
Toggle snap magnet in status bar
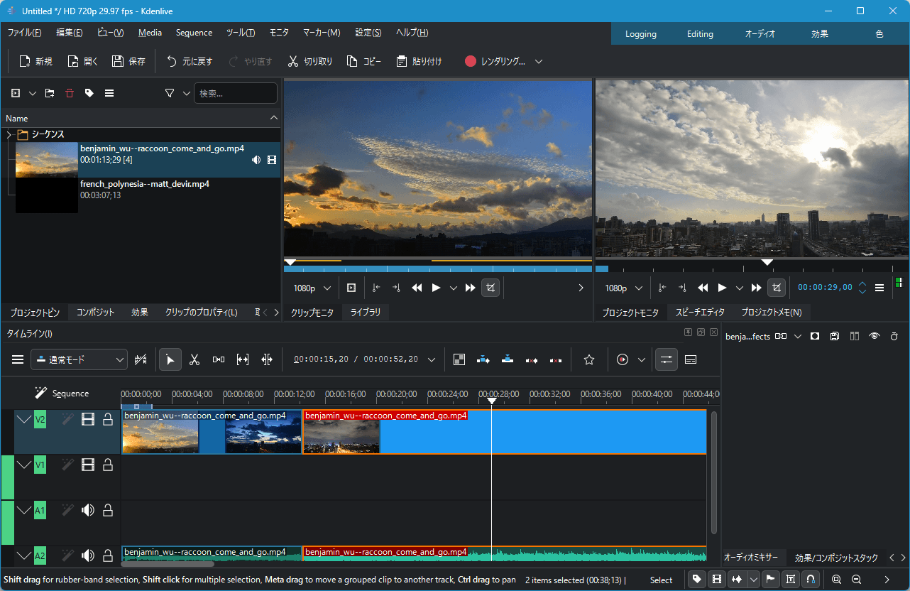pos(810,580)
